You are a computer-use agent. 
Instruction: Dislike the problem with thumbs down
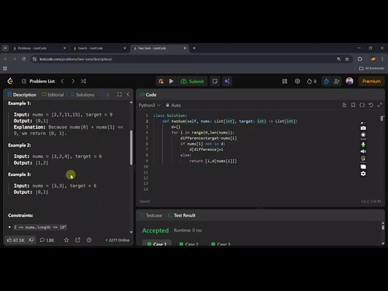(x=32, y=240)
